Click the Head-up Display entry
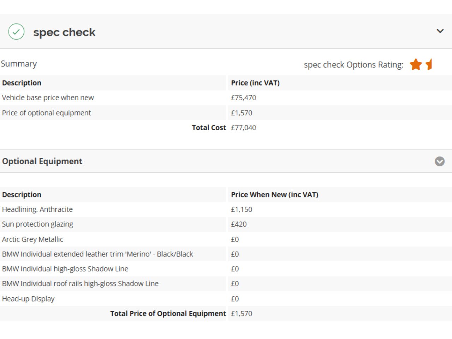The height and width of the screenshot is (339, 452). [x=28, y=299]
